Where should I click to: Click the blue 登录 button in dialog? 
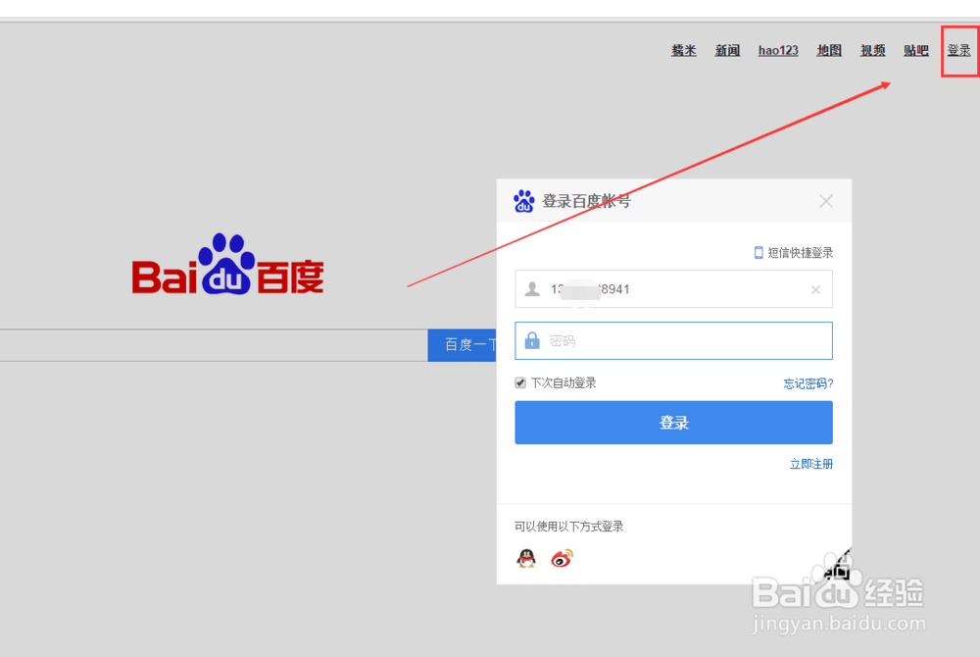tap(674, 423)
